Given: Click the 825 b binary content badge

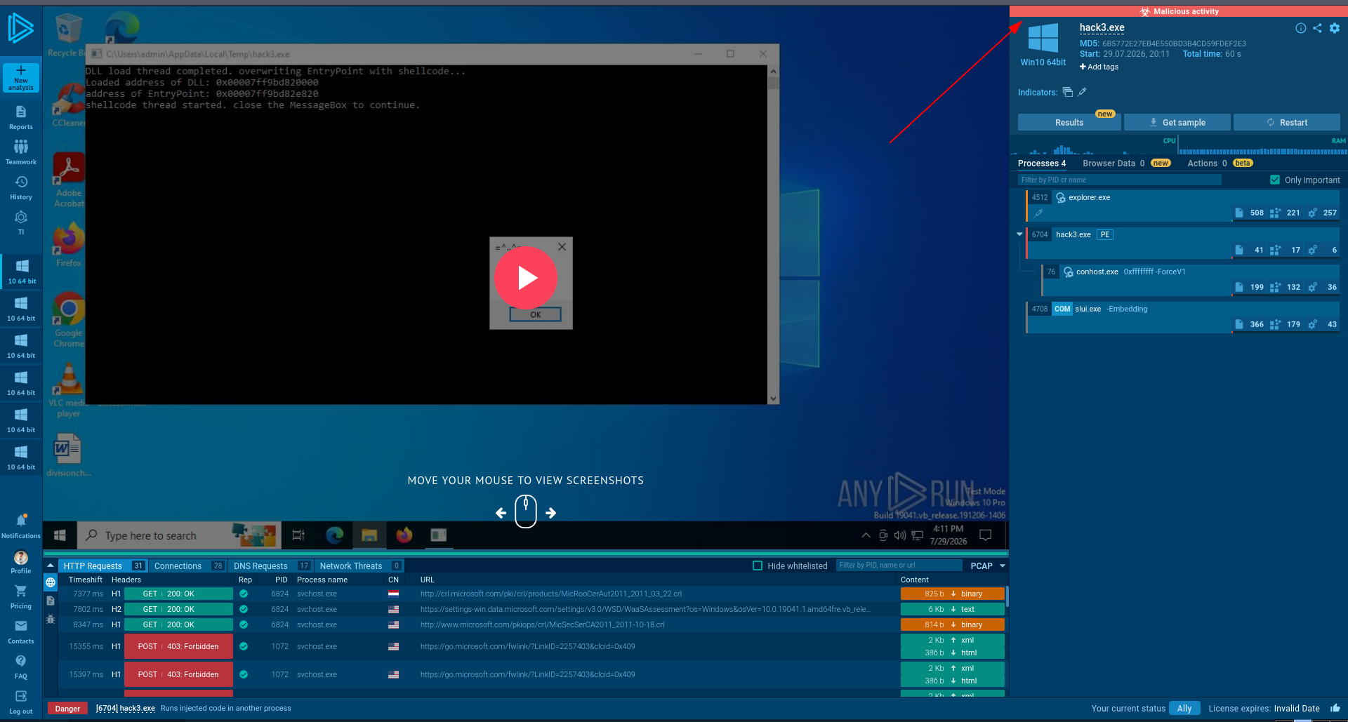Looking at the screenshot, I should (953, 594).
